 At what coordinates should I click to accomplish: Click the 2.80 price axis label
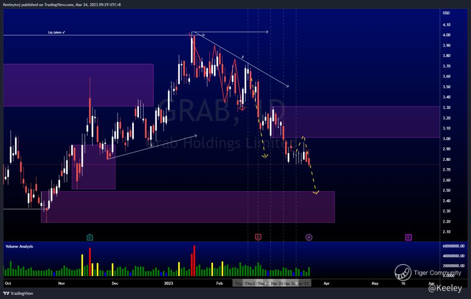[446, 159]
